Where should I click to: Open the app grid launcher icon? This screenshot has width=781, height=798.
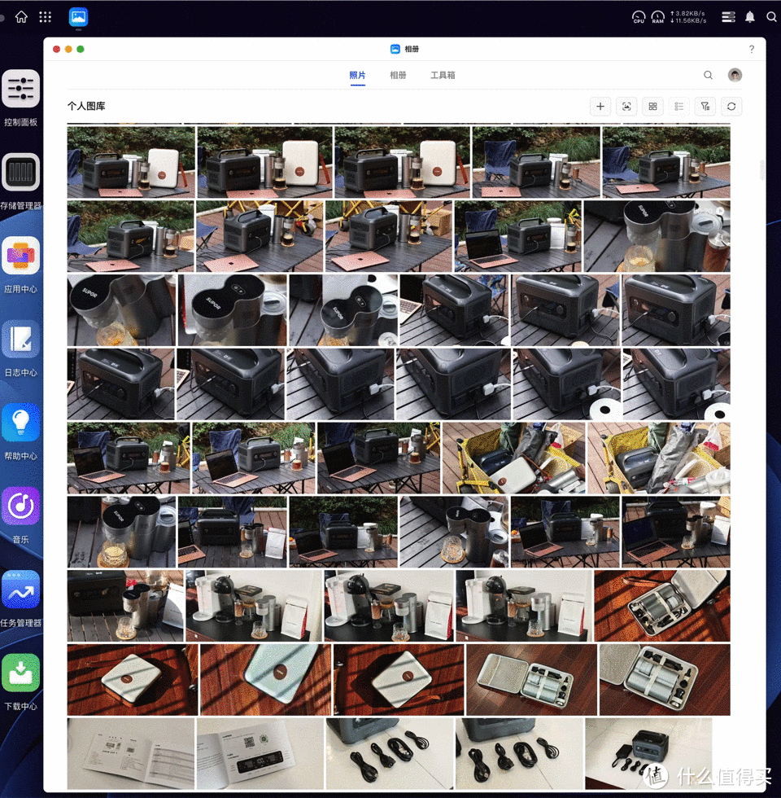click(46, 17)
